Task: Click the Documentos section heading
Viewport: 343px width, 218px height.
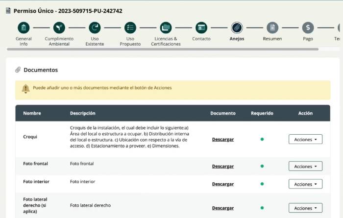Action: (x=41, y=70)
